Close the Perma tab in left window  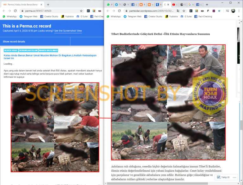pos(41,5)
